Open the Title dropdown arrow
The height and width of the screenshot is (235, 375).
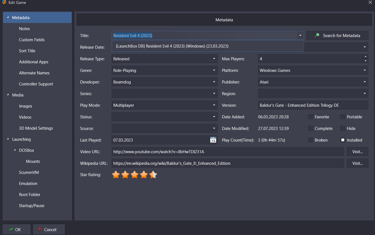tap(300, 35)
